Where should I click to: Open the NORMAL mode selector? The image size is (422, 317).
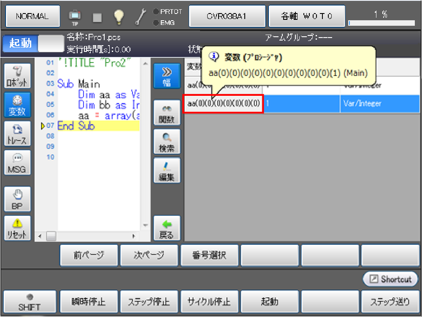click(x=32, y=16)
